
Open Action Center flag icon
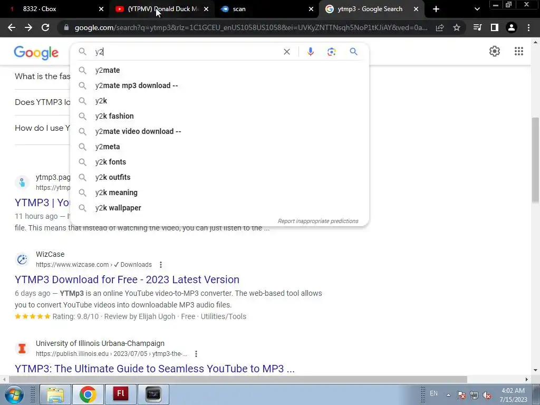click(x=461, y=395)
